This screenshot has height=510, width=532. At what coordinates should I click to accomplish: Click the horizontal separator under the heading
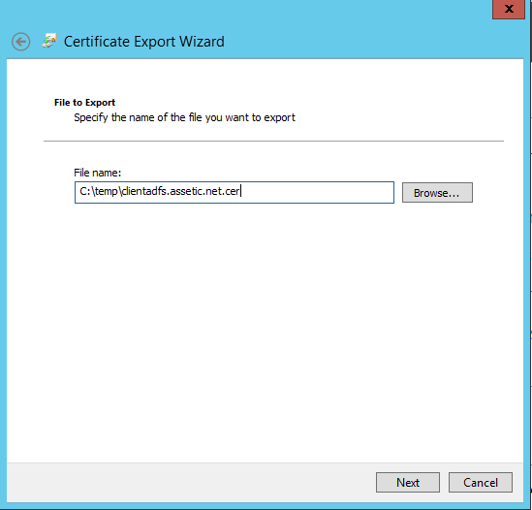[x=273, y=141]
